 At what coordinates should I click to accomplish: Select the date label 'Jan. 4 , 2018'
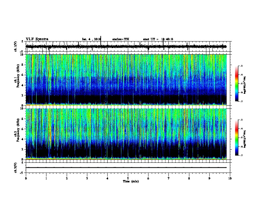91,39
